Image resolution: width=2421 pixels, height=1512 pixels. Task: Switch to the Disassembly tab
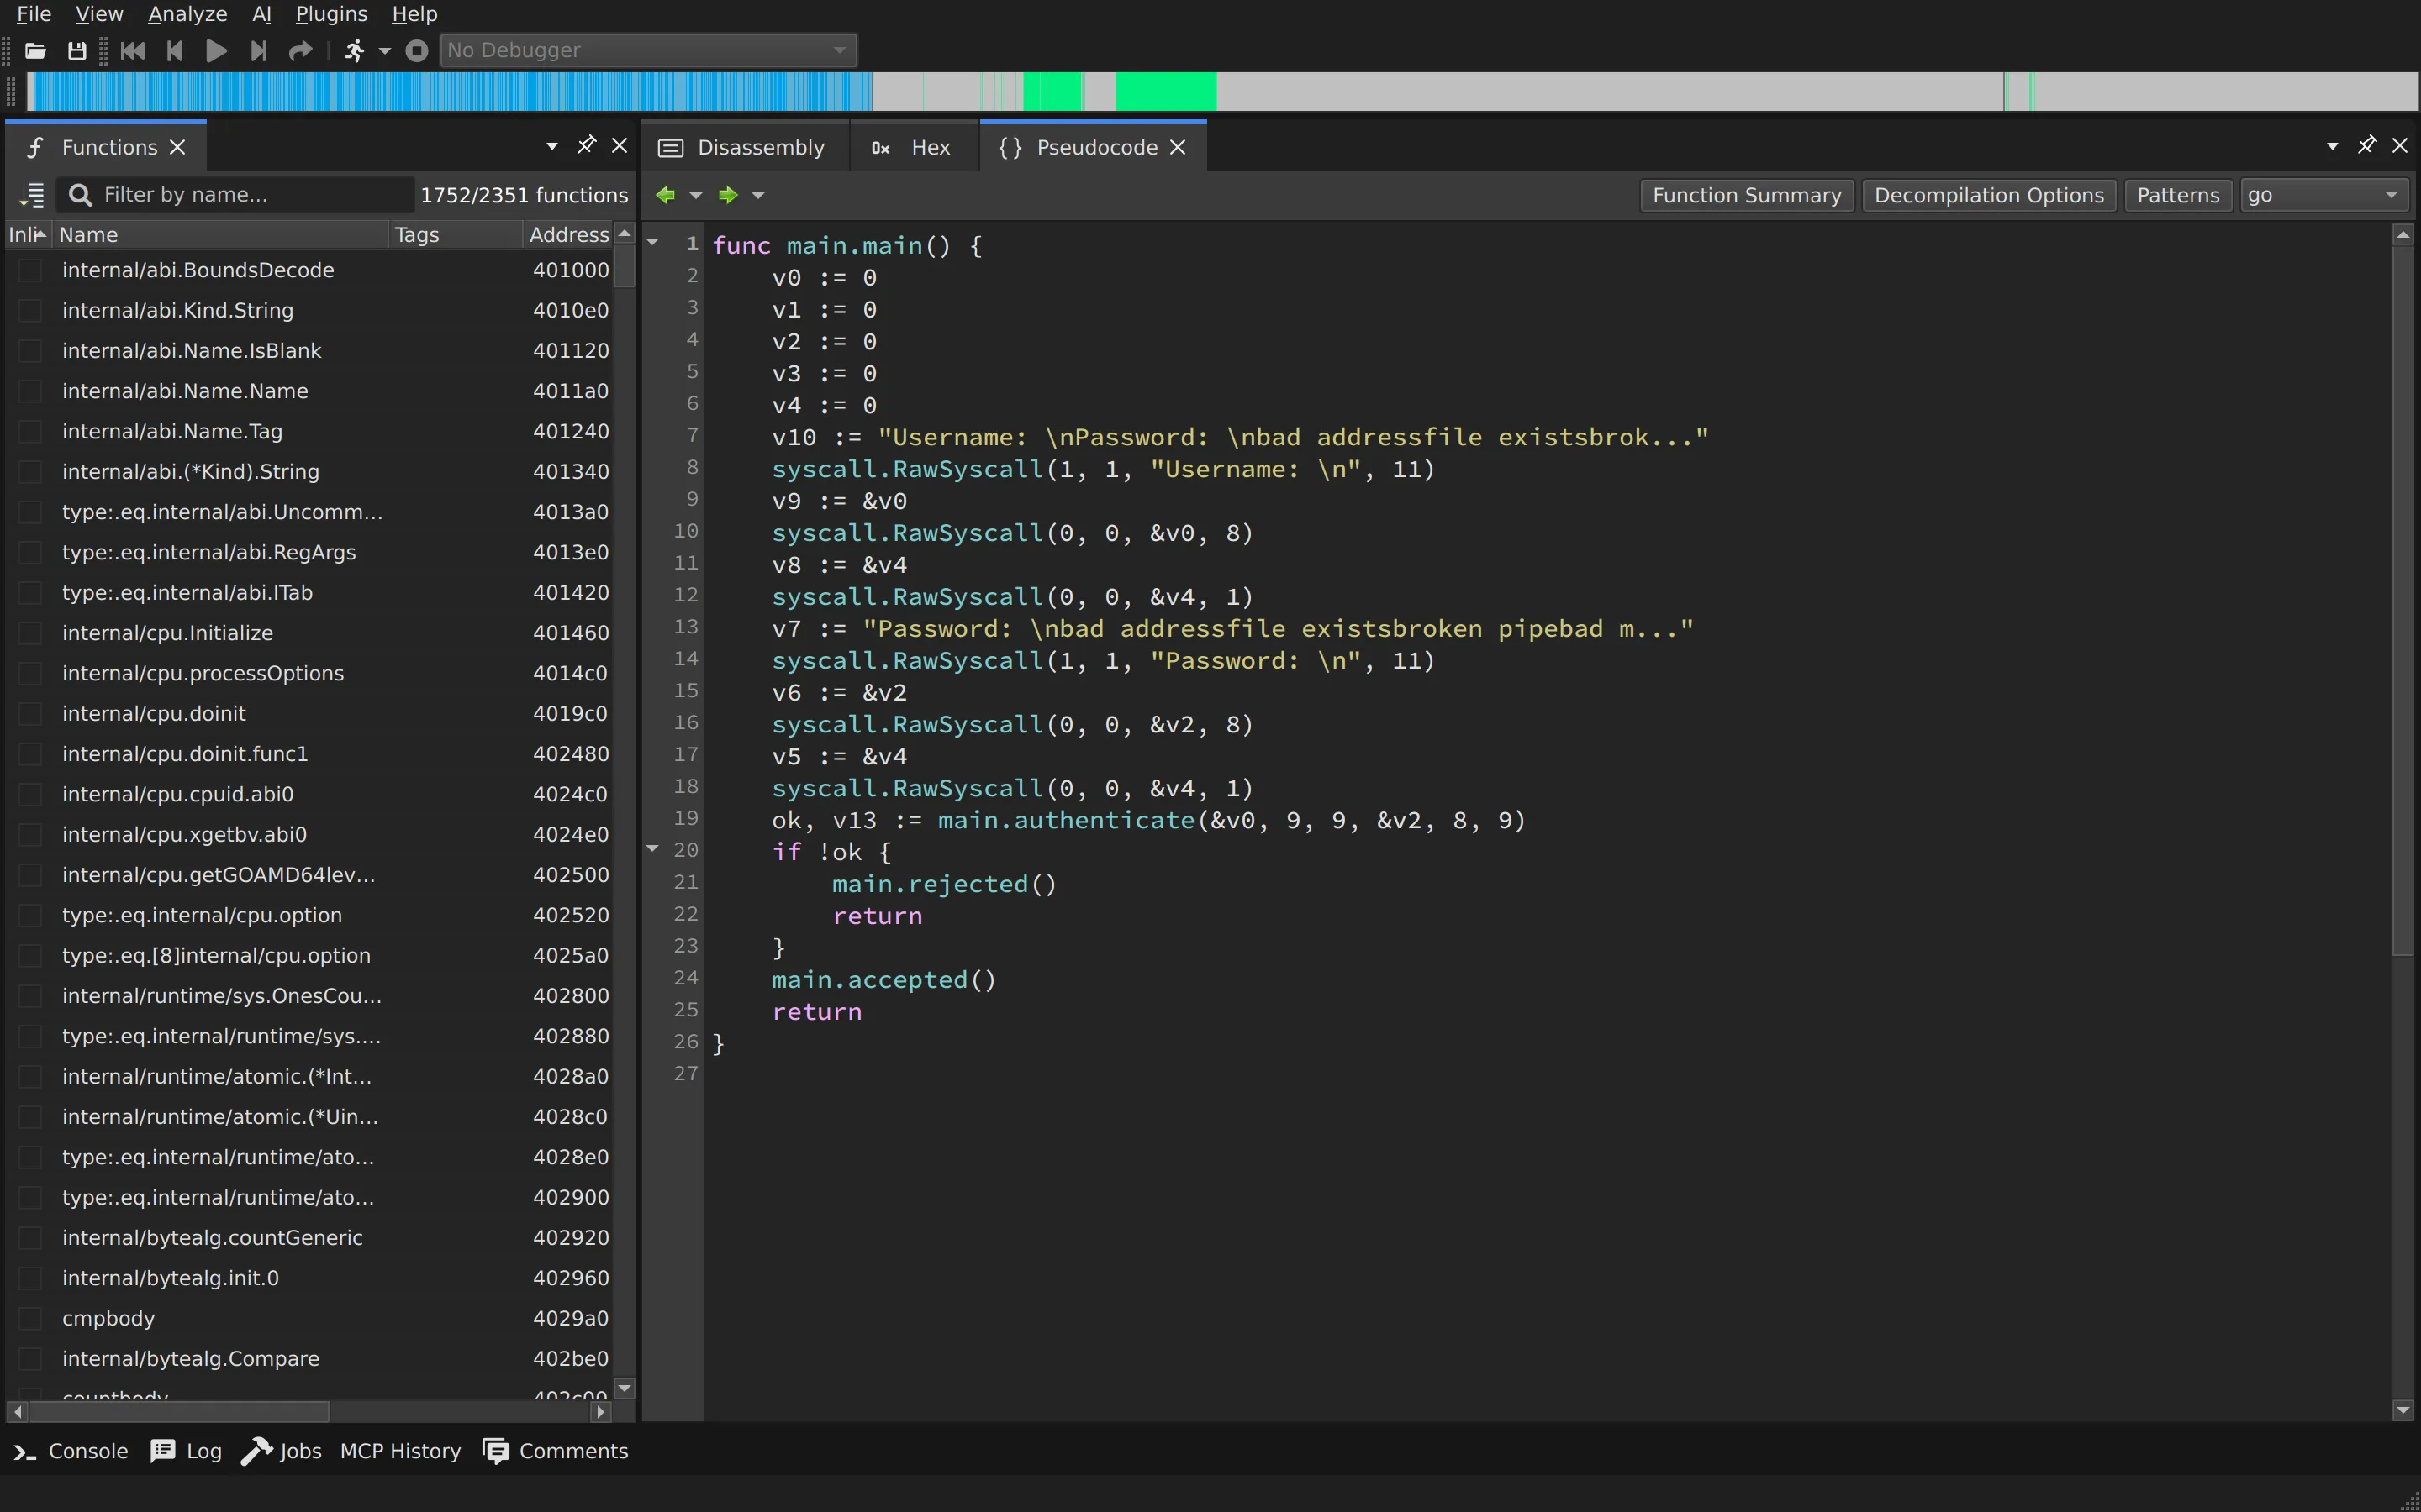click(x=742, y=147)
